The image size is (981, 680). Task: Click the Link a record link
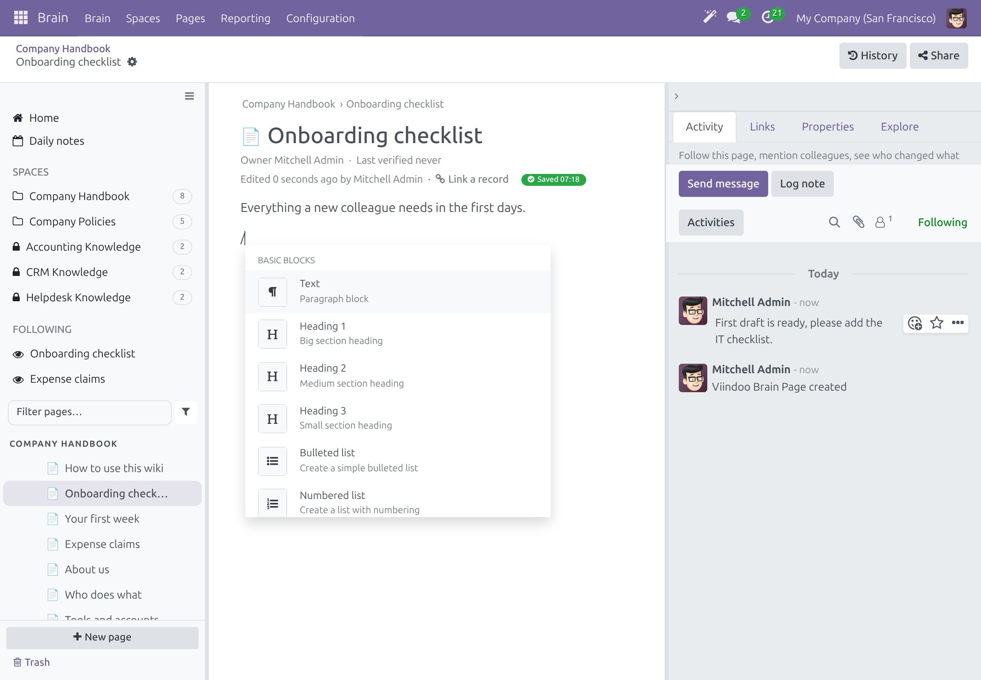coord(472,179)
